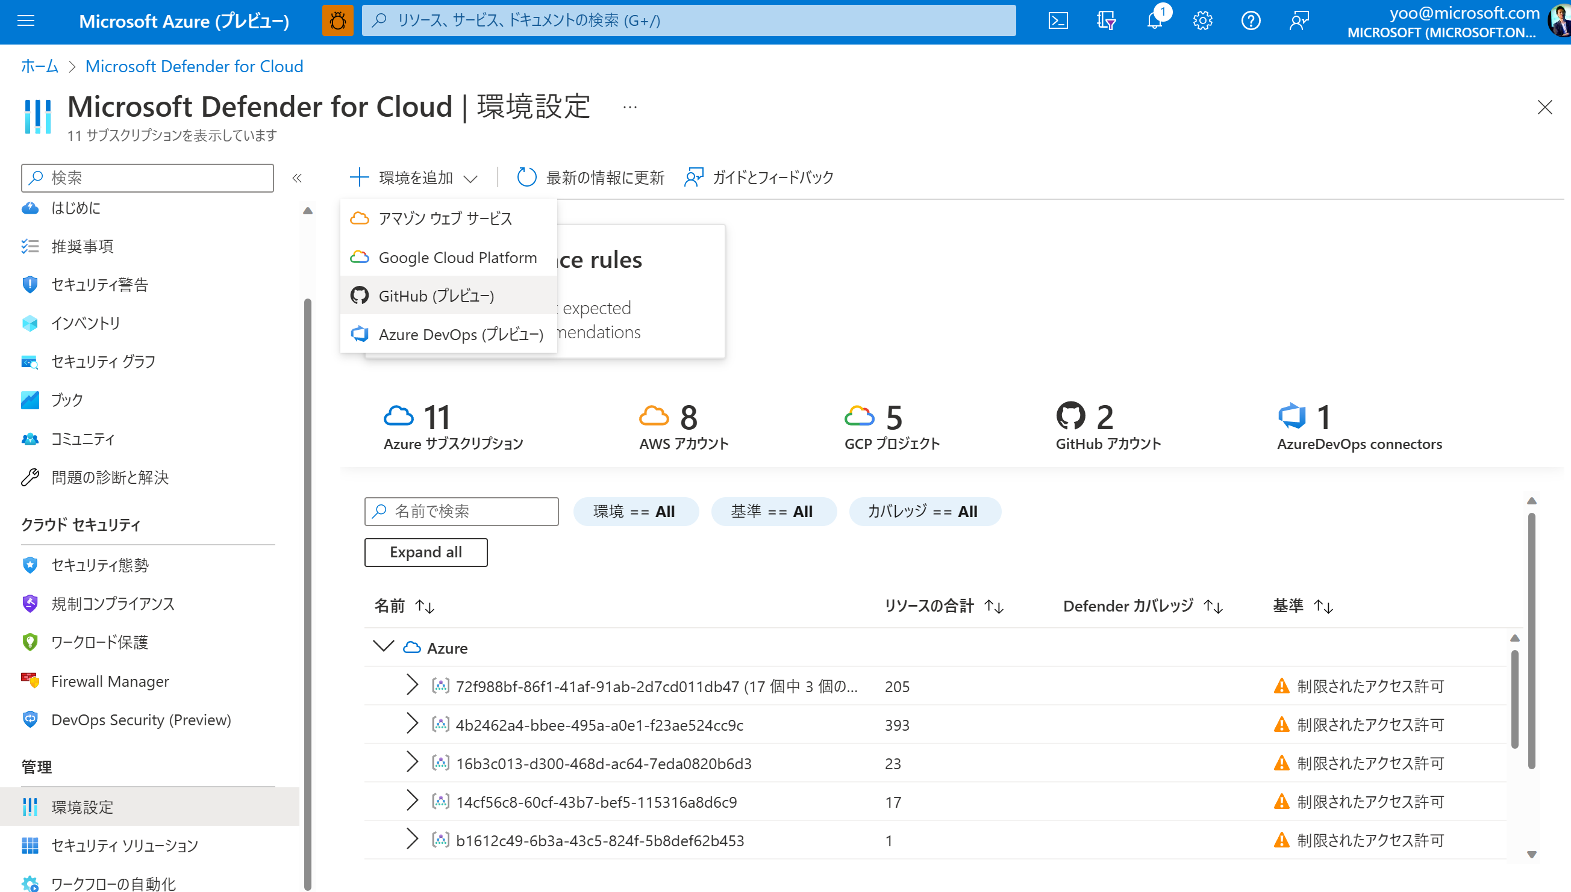Open portal settings gear
The image size is (1571, 892).
tap(1202, 21)
